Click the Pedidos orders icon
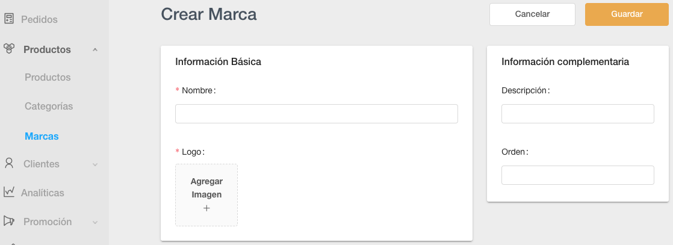 9,19
